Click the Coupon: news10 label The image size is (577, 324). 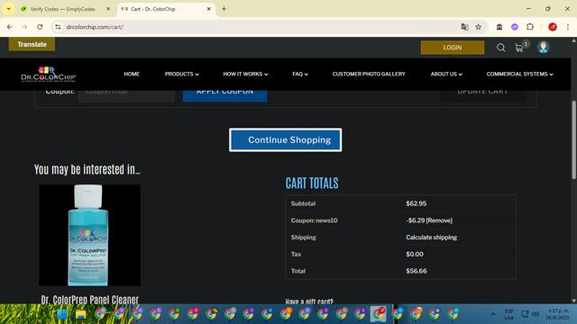tap(314, 220)
